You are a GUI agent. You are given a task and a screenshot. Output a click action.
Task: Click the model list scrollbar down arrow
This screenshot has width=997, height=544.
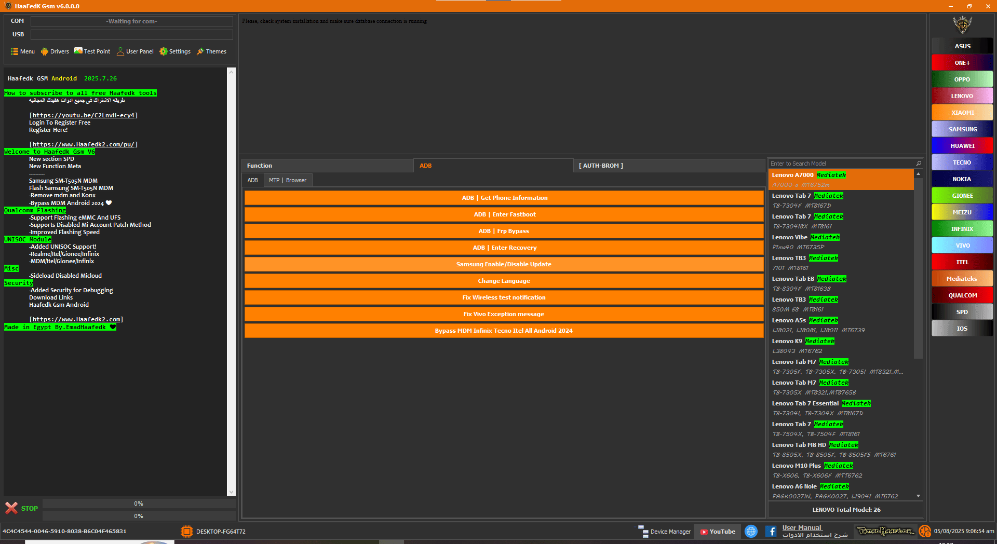[918, 496]
